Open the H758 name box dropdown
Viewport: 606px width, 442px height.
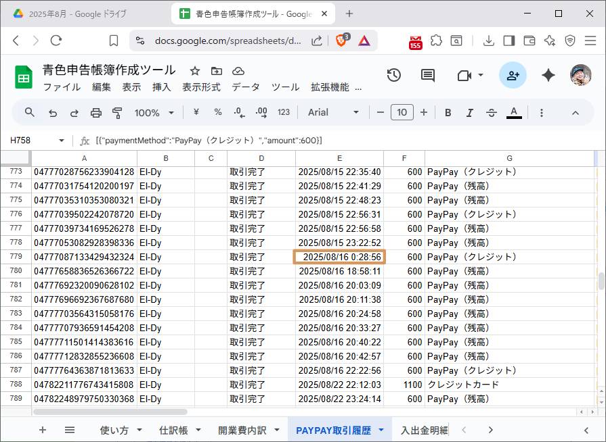pyautogui.click(x=62, y=141)
